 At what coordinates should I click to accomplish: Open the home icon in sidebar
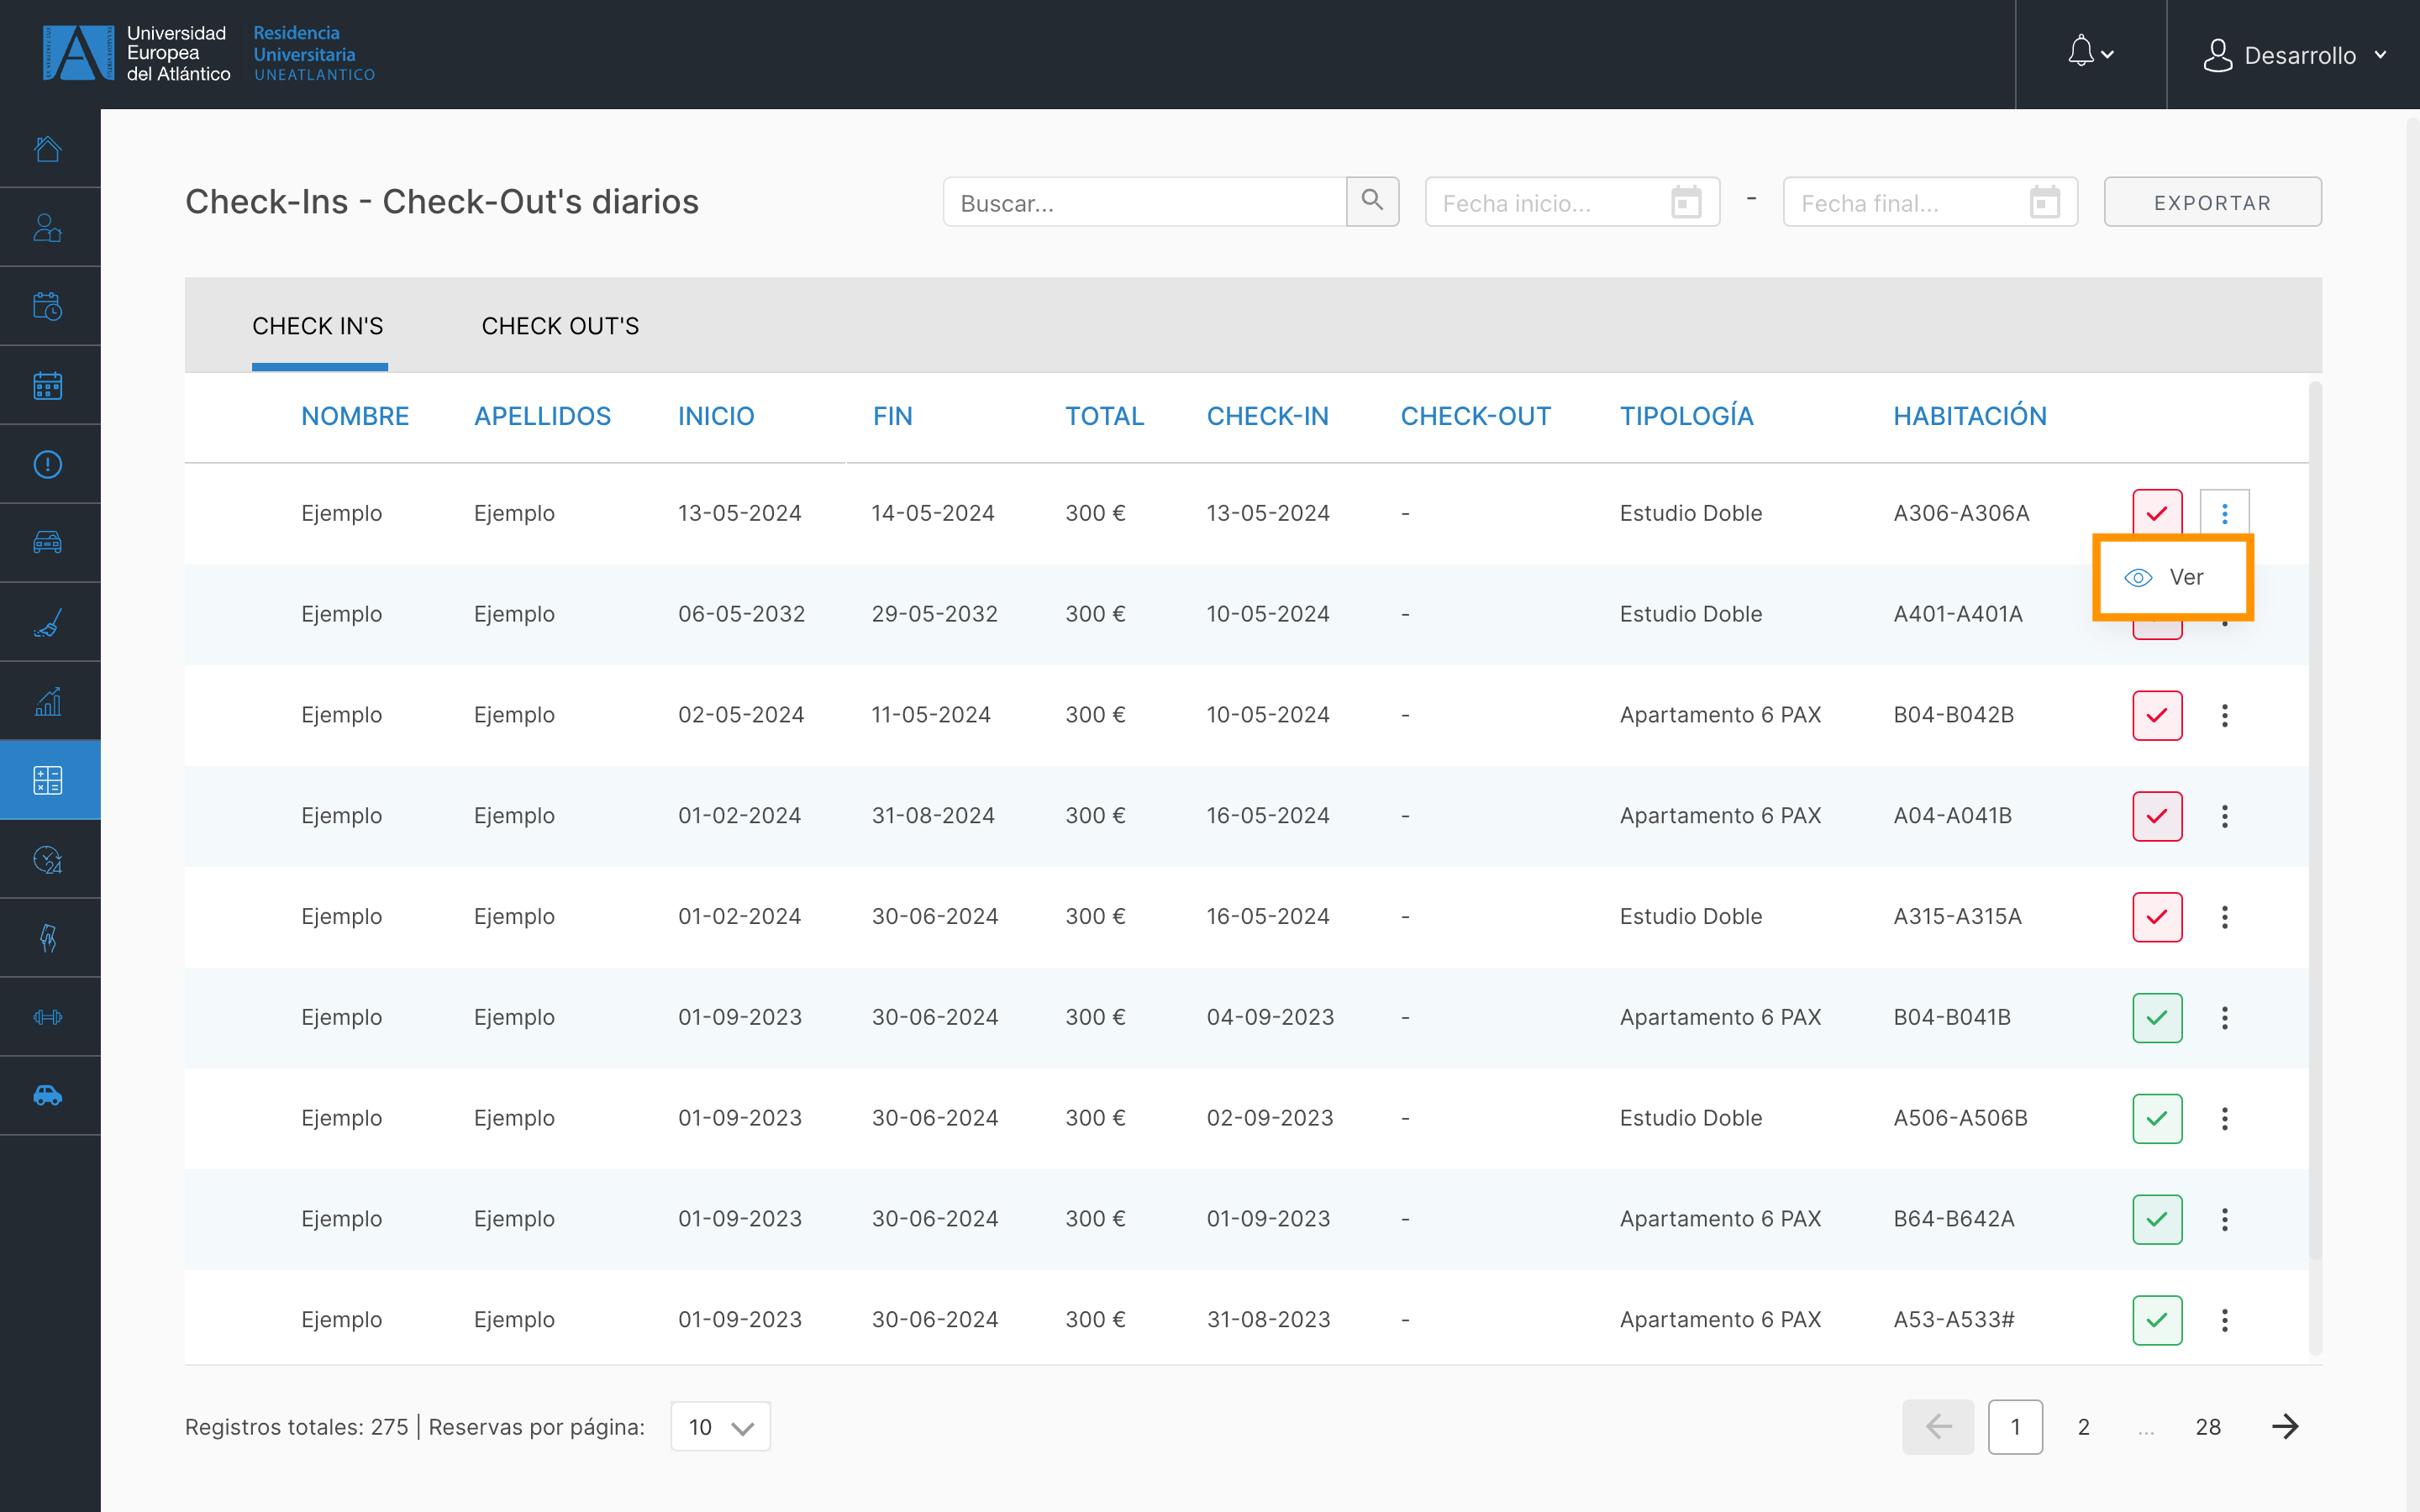click(x=48, y=149)
